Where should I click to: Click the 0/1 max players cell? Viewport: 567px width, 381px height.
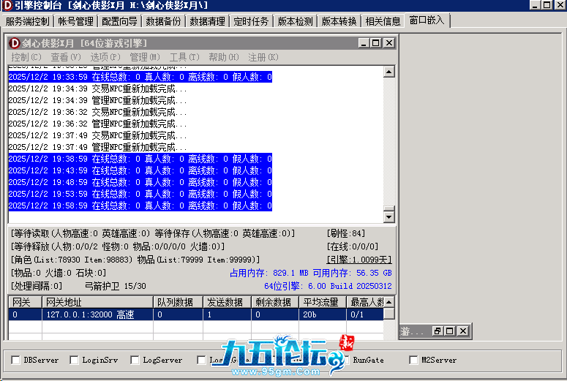365,314
